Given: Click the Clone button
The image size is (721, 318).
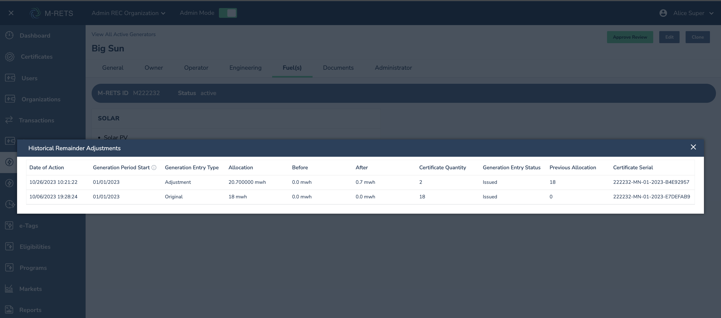Looking at the screenshot, I should [697, 37].
